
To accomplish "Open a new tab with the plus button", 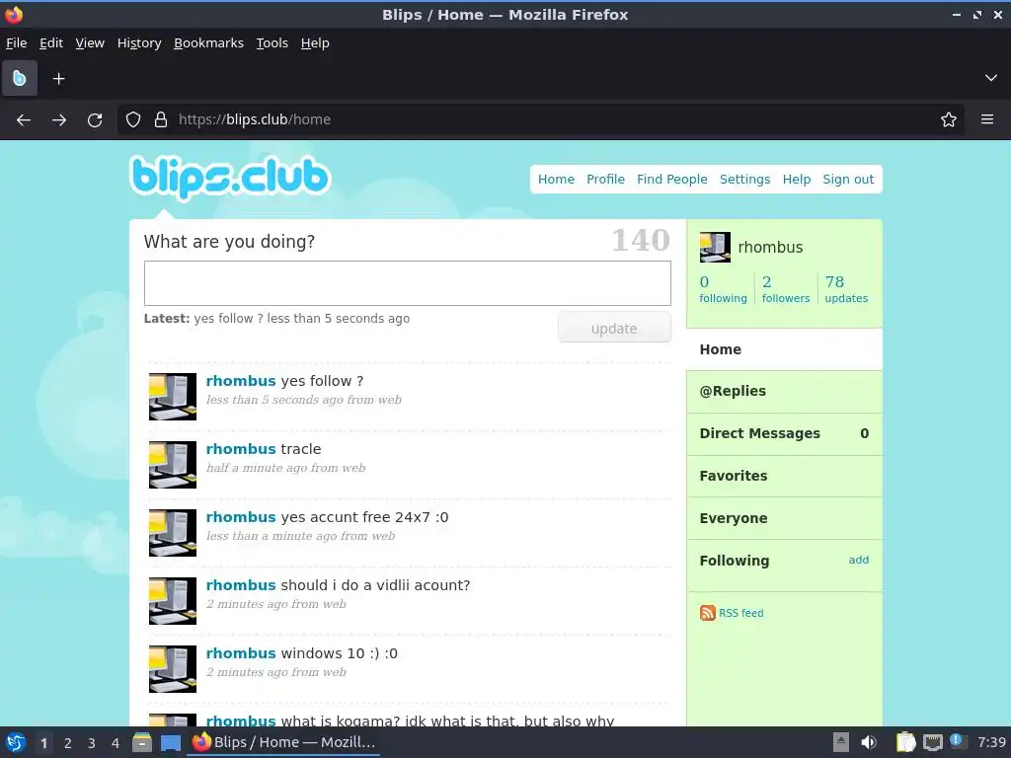I will point(58,79).
